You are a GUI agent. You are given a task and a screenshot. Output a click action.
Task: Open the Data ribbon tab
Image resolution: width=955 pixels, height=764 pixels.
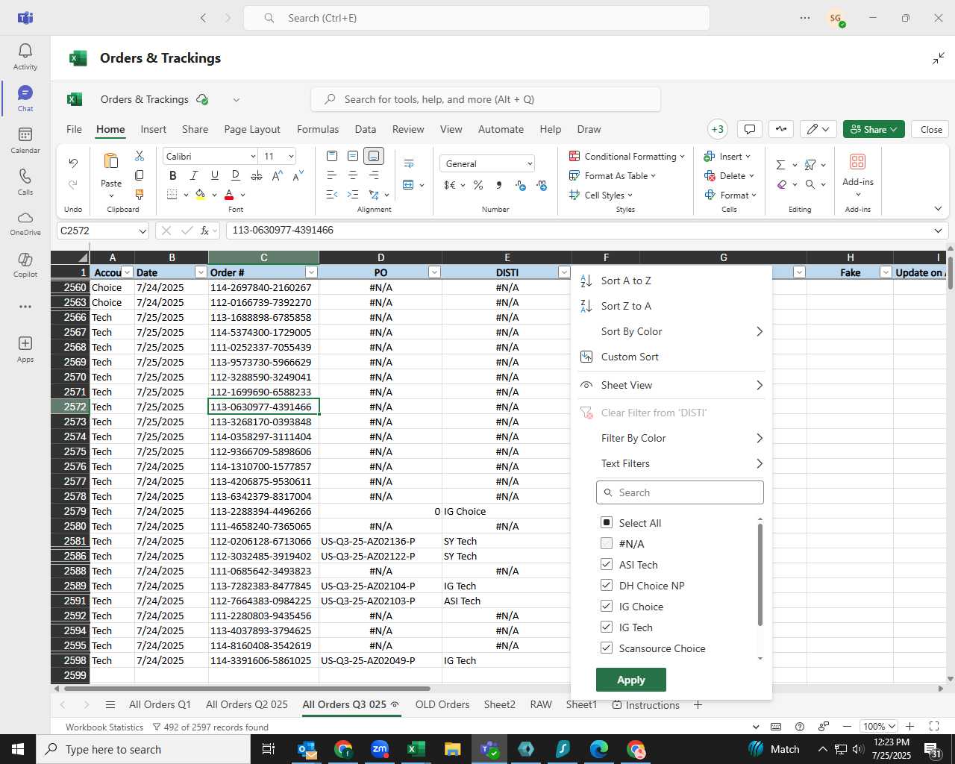(366, 129)
